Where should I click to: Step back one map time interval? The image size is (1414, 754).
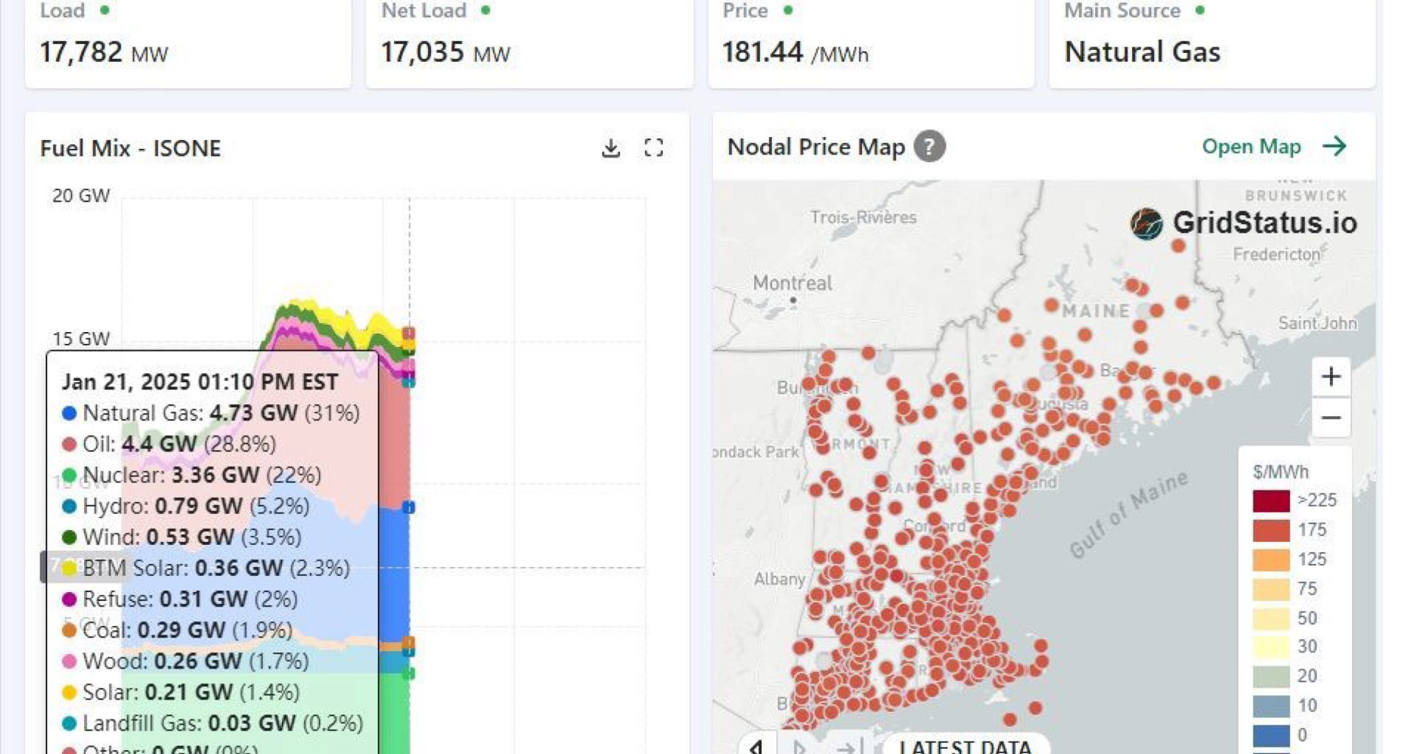coord(756,746)
